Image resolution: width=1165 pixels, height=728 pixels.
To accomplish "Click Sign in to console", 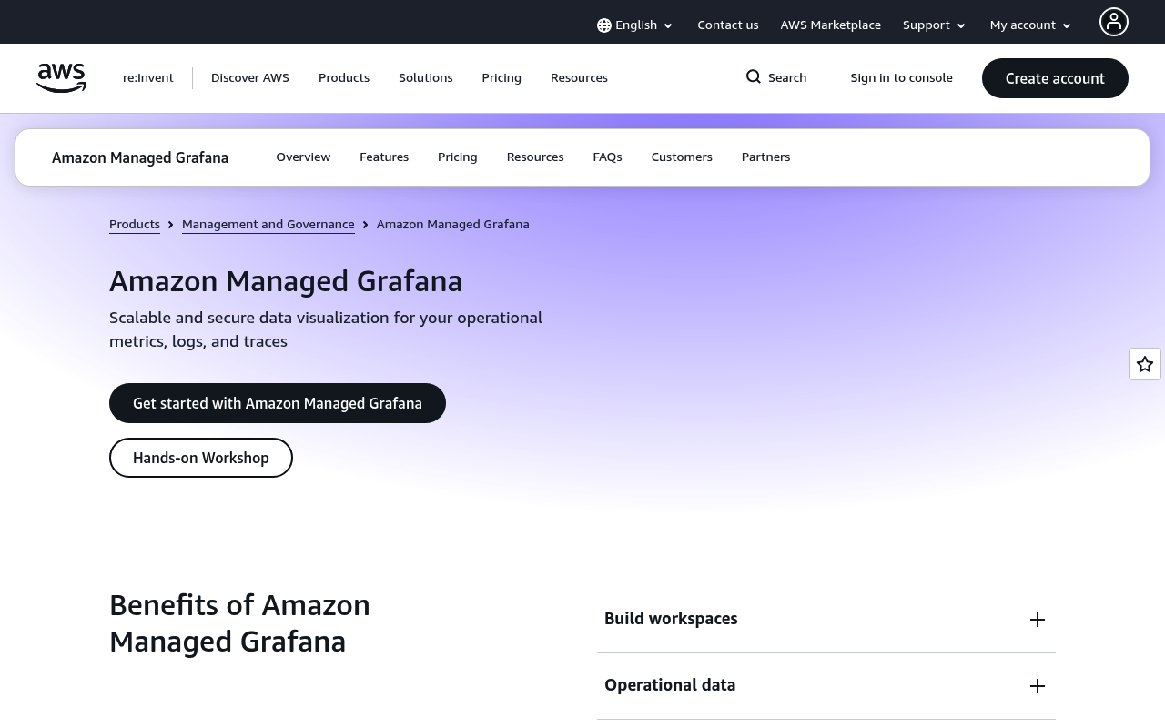I will point(902,78).
